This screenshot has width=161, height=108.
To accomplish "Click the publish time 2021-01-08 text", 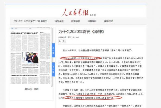I will 68,37.
